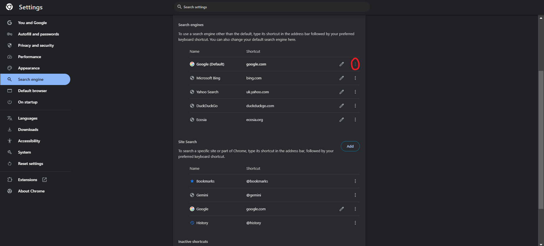This screenshot has height=246, width=544.
Task: Click the pencil icon beside Yahoo Search
Action: (x=341, y=92)
